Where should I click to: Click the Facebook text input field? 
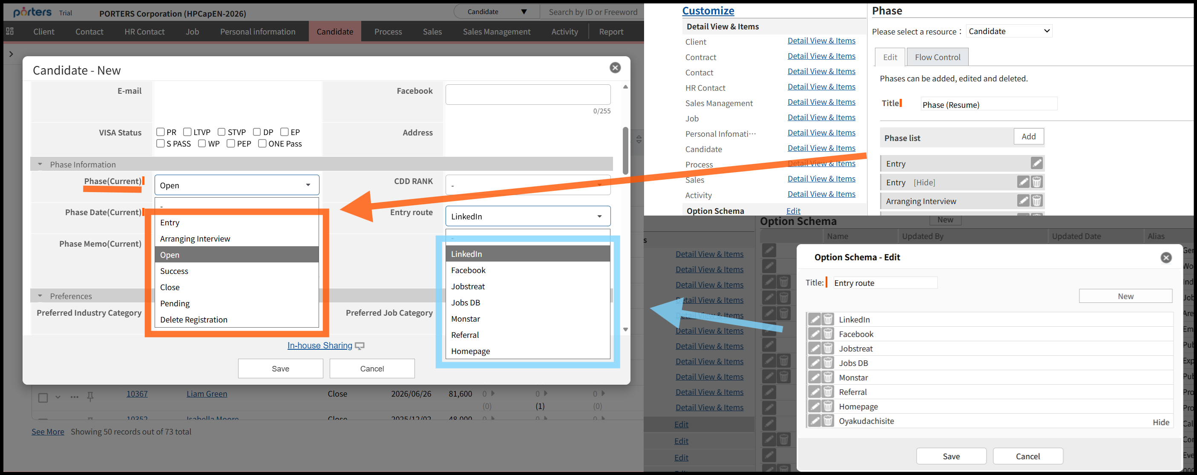(528, 94)
